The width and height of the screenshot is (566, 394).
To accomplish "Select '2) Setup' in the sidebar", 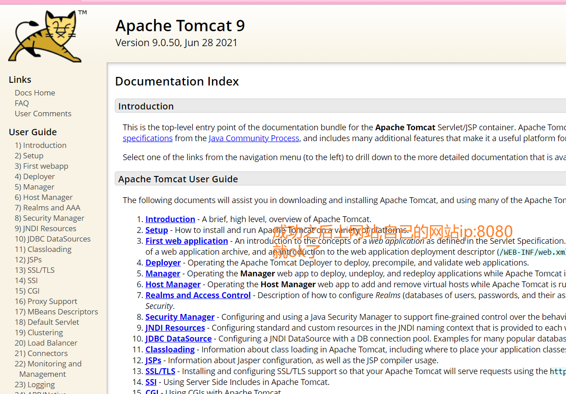I will coord(29,156).
